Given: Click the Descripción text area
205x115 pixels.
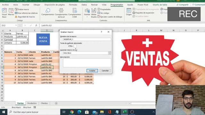Looking at the screenshot, I should pyautogui.click(x=87, y=63).
